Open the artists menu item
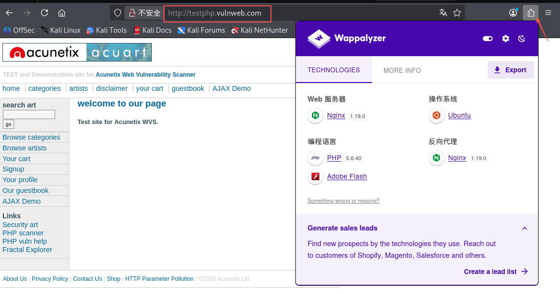560x294 pixels. [x=78, y=88]
